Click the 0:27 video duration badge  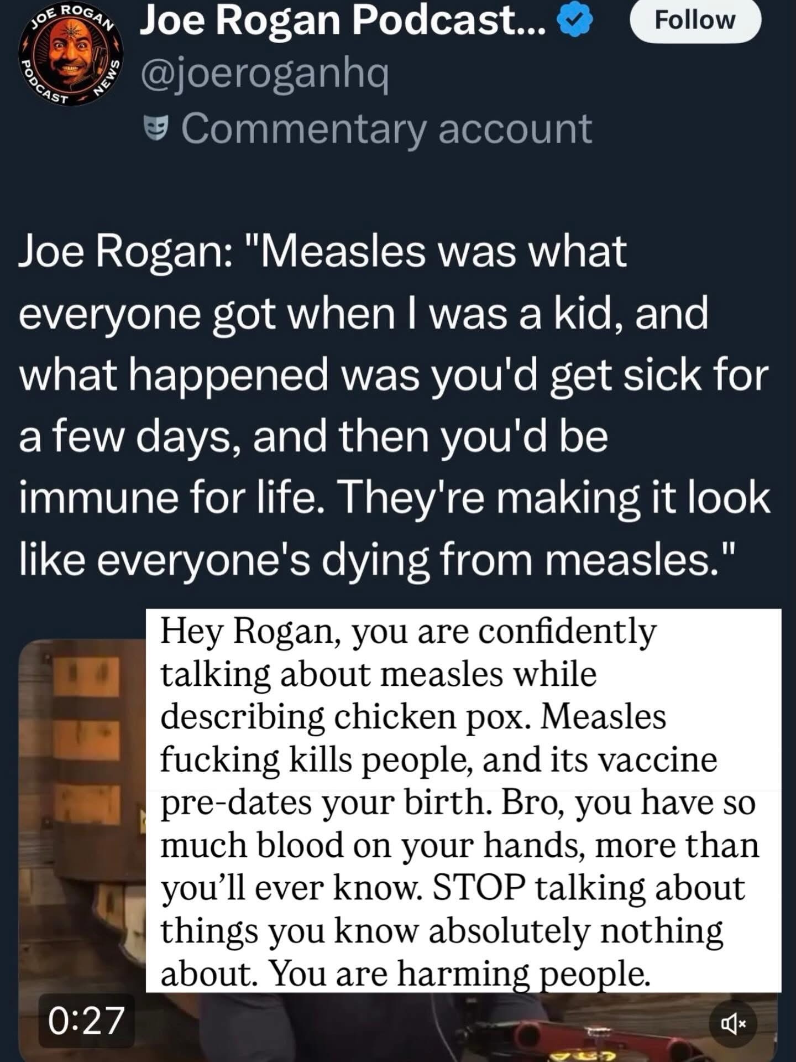click(86, 1021)
